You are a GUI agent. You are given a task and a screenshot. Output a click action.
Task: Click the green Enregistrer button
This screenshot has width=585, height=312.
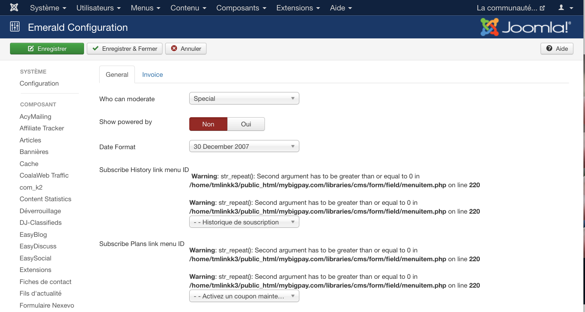click(47, 49)
